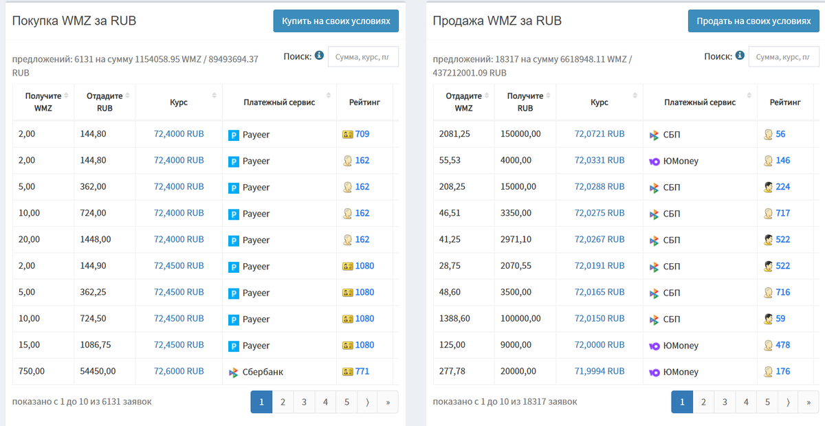825x426 pixels.
Task: Click Payeer icon in the 1086,75 RUB row
Action: click(x=234, y=346)
